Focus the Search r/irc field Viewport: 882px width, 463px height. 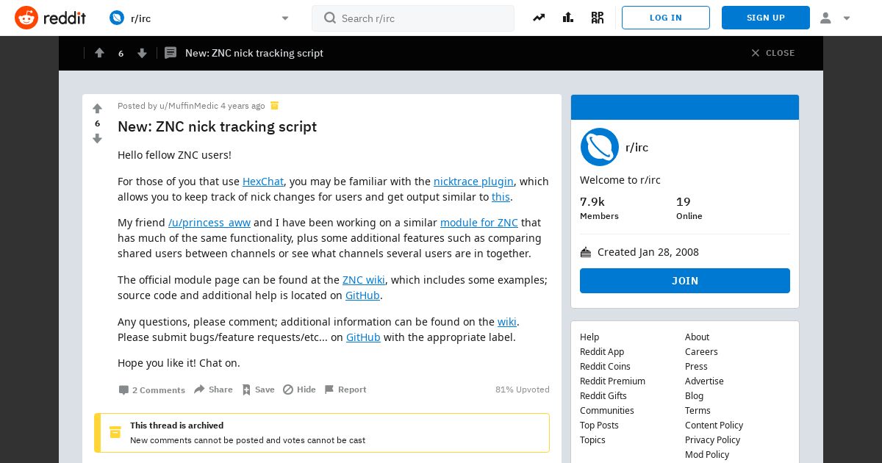pyautogui.click(x=413, y=18)
